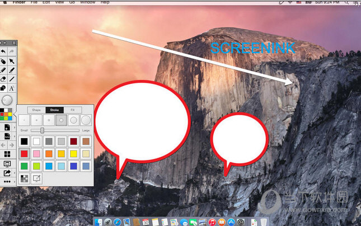Select the Eraser tool
The width and height of the screenshot is (361, 226).
(x=3, y=79)
